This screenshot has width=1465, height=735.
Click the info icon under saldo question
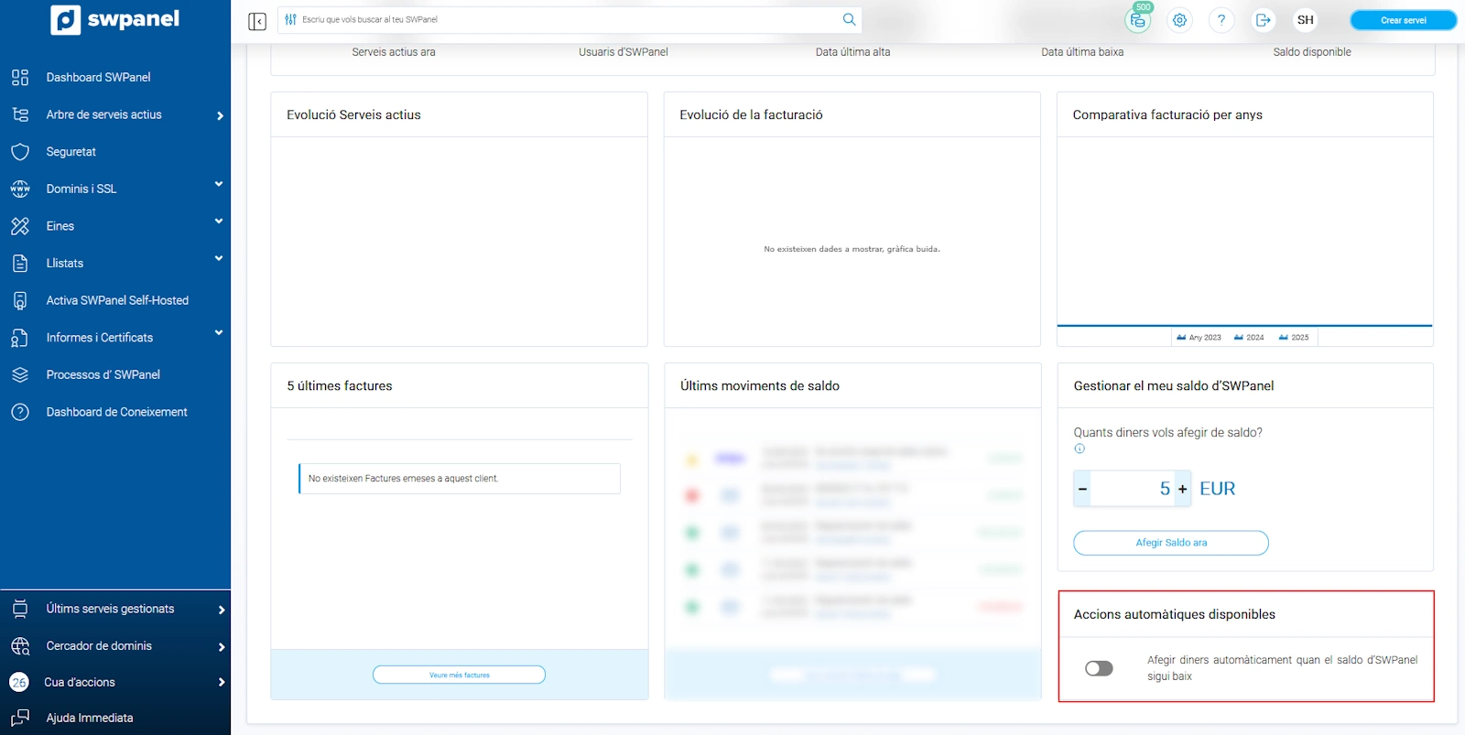pos(1080,449)
